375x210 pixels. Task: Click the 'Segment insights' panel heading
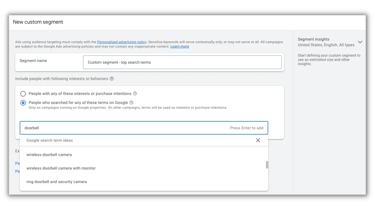313,39
